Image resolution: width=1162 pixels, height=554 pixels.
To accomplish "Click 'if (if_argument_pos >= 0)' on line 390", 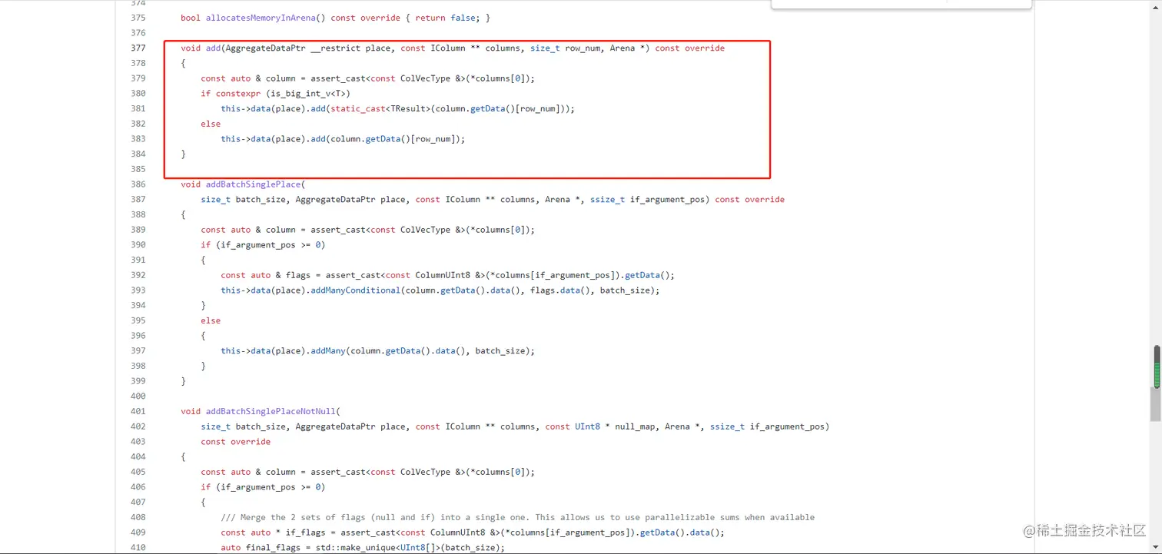I will (263, 245).
